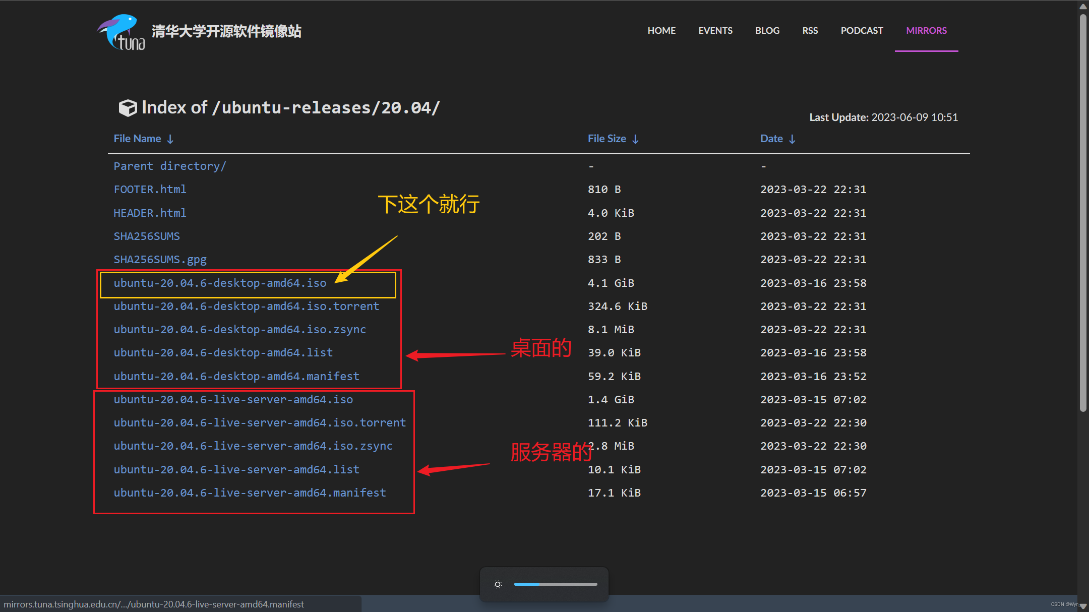
Task: Open the MIRRORS navigation tab
Action: (926, 31)
